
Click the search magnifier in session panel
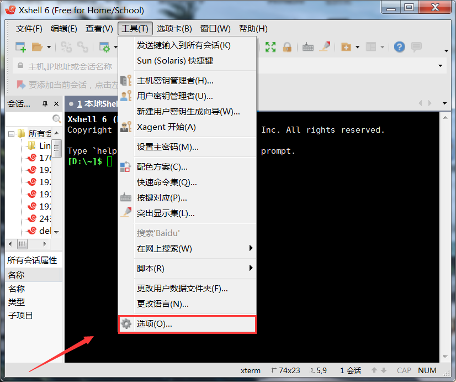click(56, 119)
